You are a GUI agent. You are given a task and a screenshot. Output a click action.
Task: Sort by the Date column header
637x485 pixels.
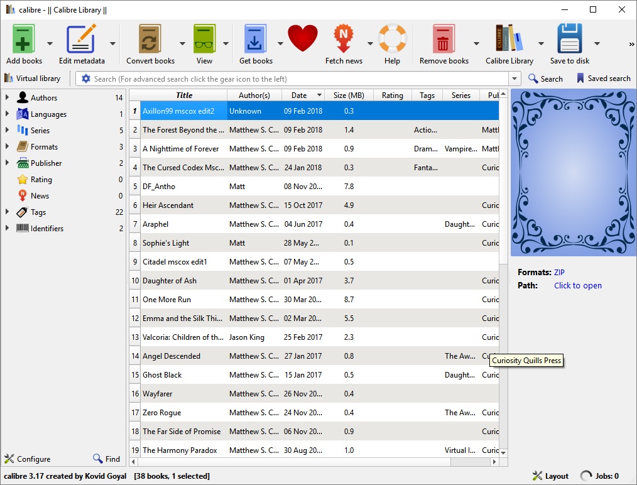coord(303,95)
